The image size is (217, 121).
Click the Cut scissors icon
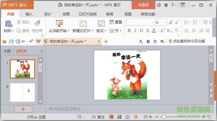19,22
